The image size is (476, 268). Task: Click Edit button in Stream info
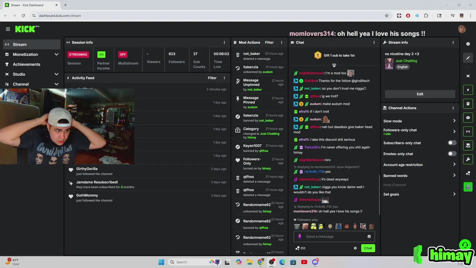(420, 94)
